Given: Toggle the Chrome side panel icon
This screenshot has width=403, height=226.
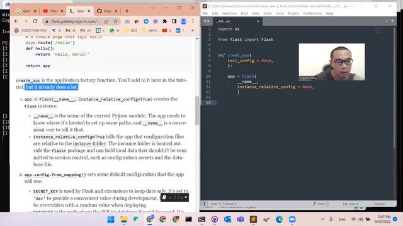Looking at the screenshot, I should coord(174,21).
